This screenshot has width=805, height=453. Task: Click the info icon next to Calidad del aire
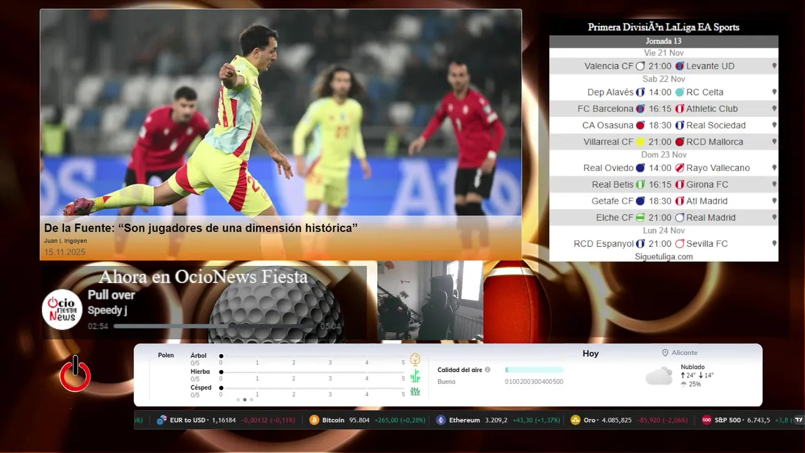pyautogui.click(x=487, y=370)
